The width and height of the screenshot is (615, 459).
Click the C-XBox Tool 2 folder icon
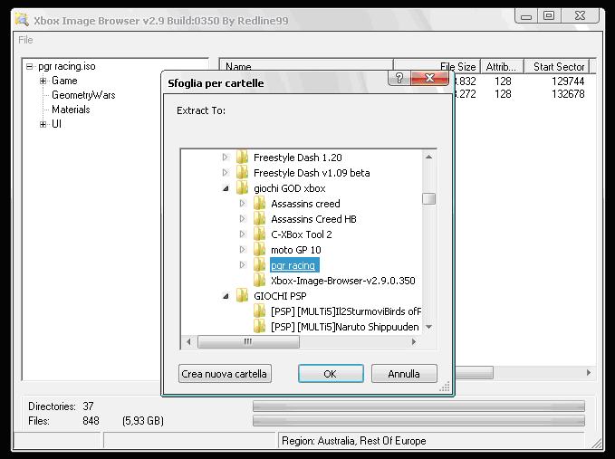coord(260,234)
